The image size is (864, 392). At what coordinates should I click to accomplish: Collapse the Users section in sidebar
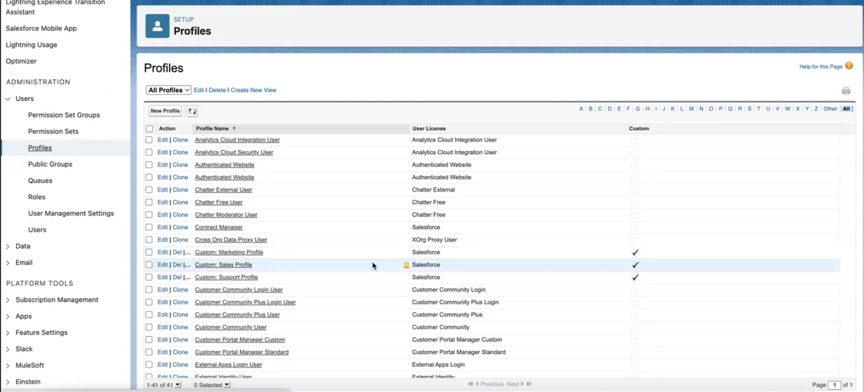[x=8, y=99]
